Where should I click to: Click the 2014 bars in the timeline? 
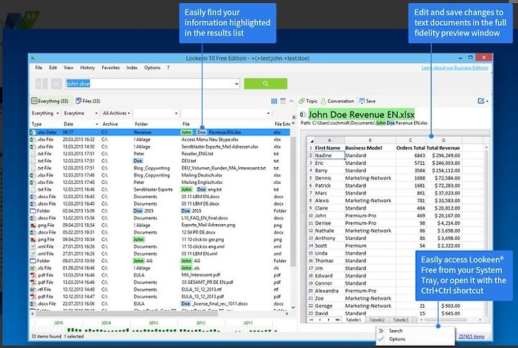(x=106, y=330)
